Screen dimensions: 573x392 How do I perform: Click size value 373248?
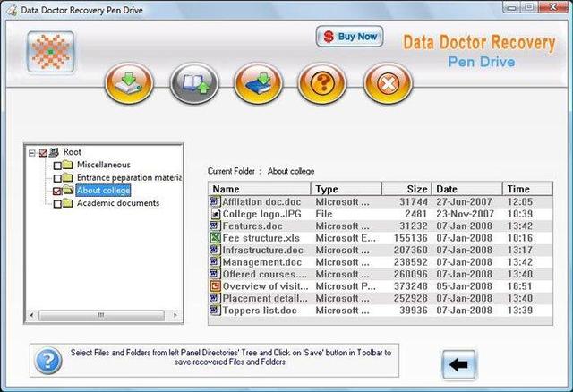[x=410, y=286]
